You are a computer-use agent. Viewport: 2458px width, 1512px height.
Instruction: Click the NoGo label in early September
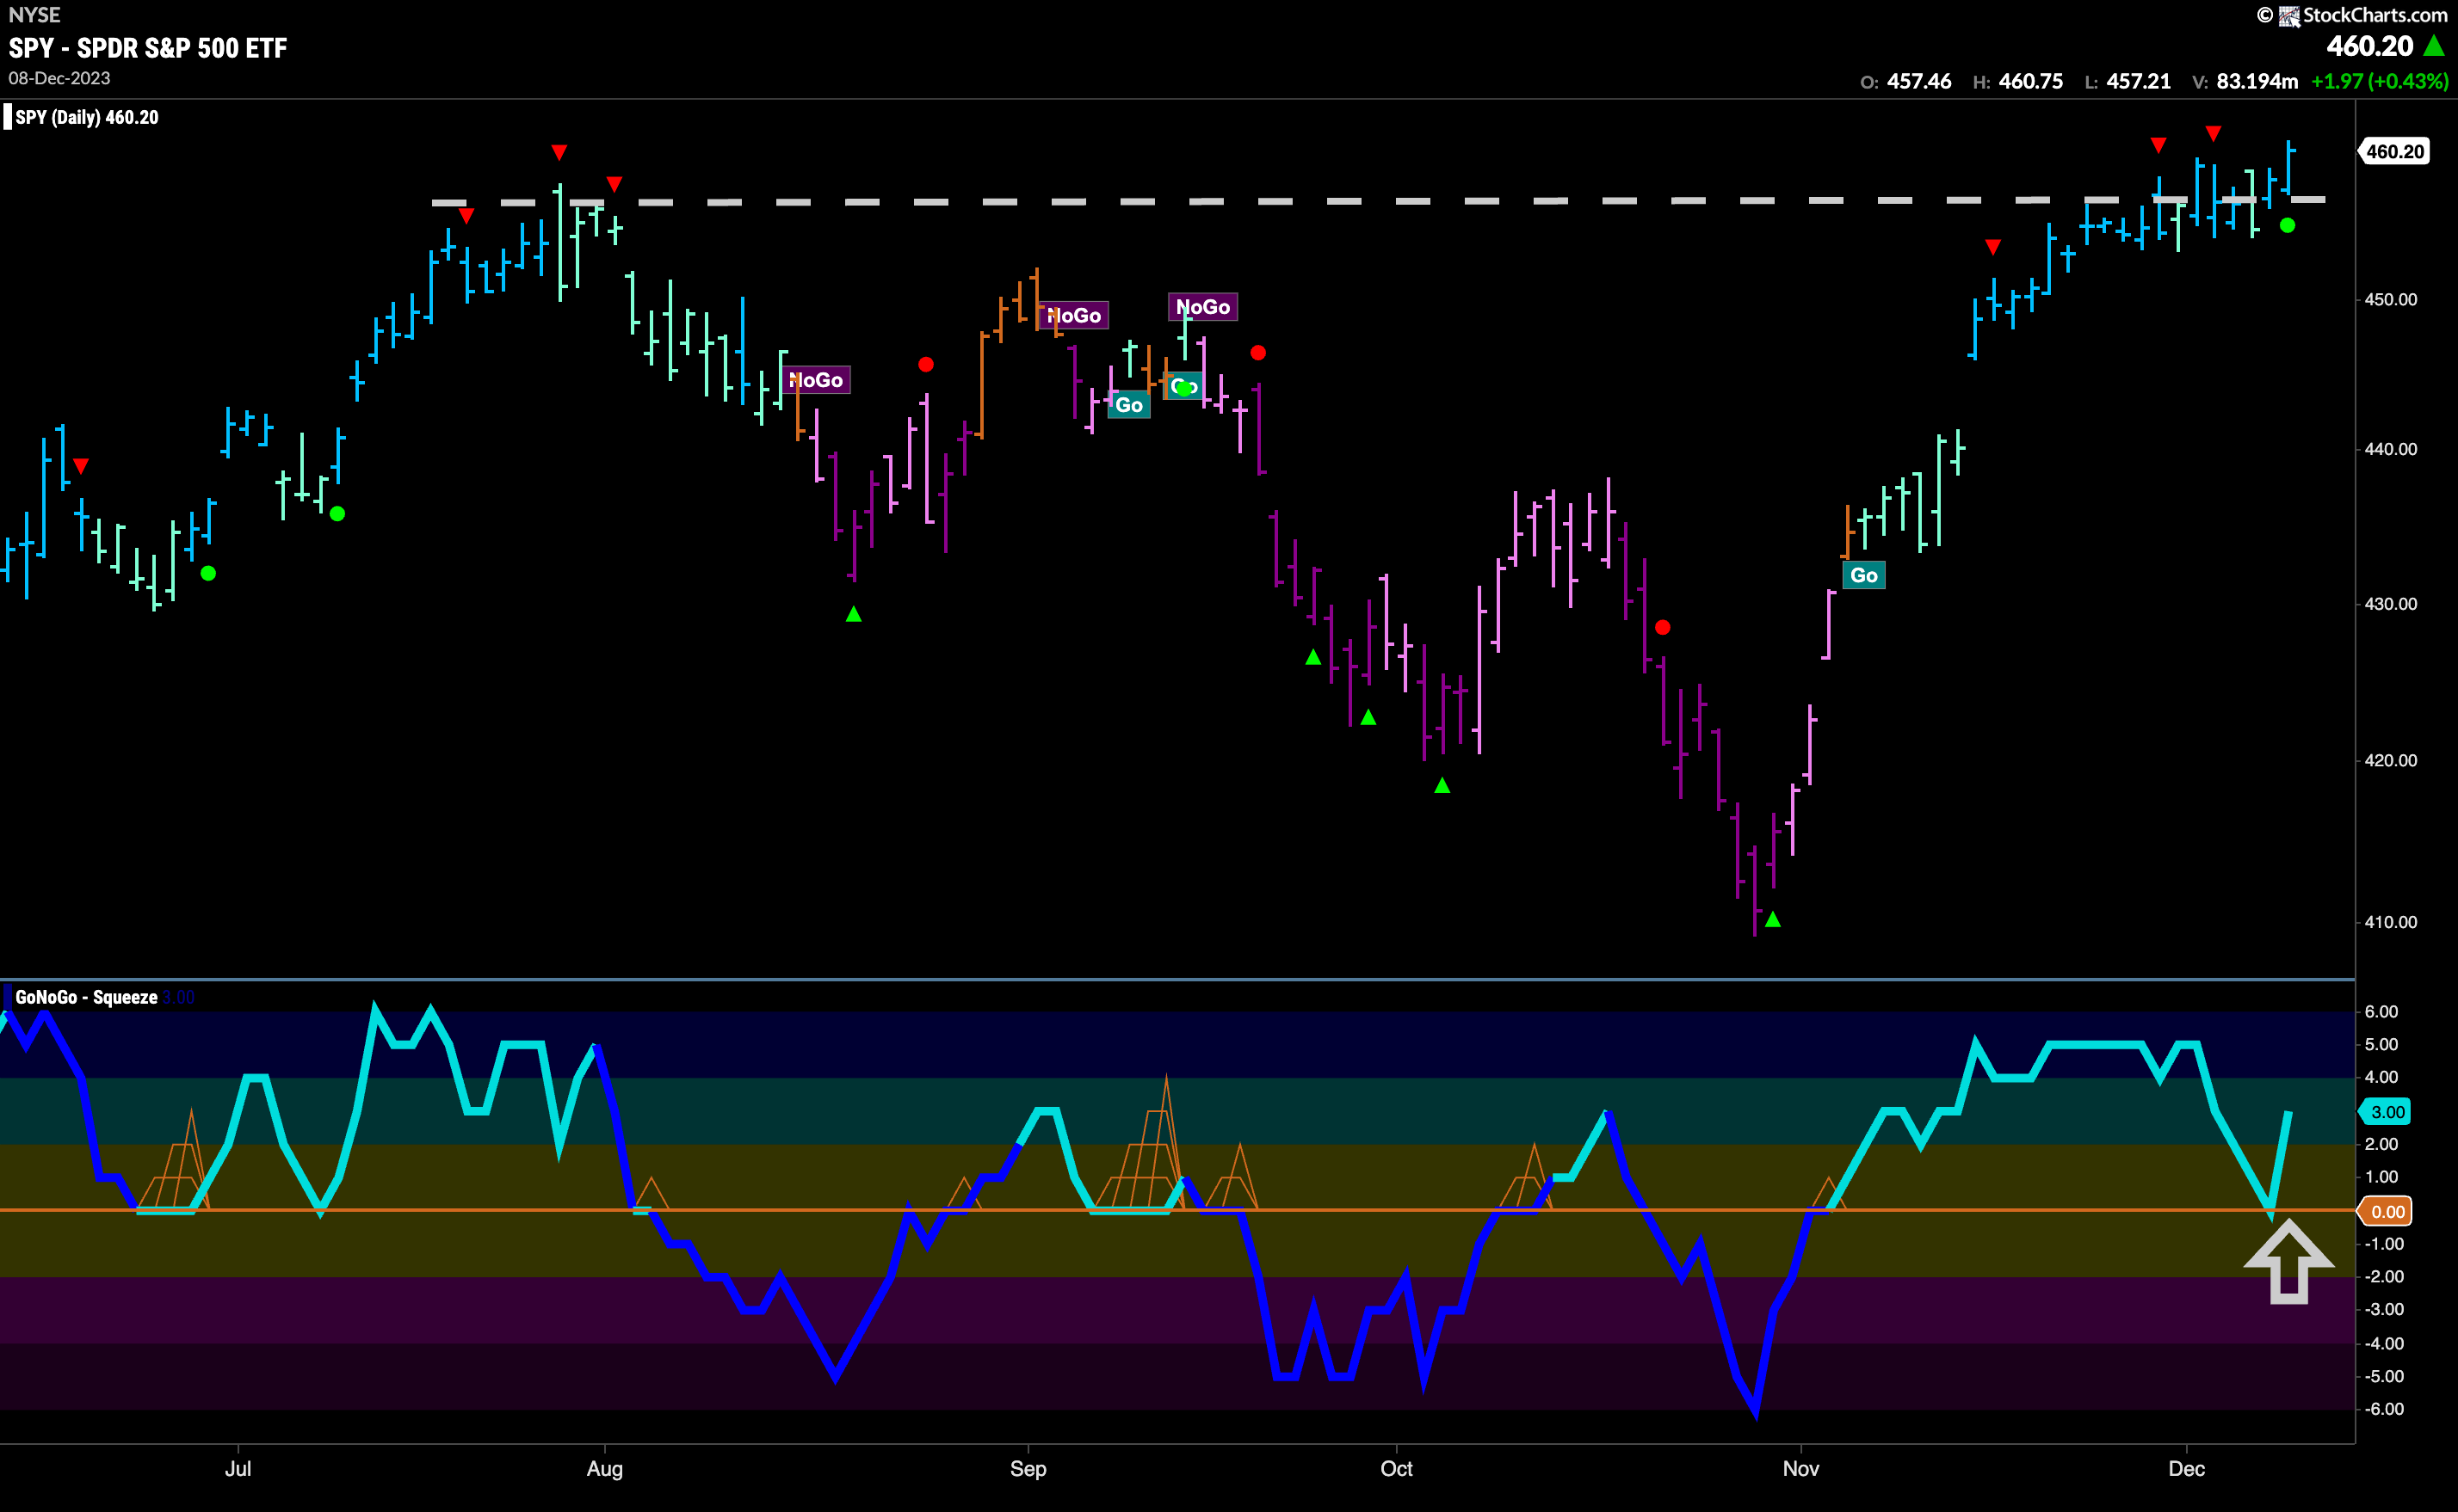click(x=1074, y=316)
